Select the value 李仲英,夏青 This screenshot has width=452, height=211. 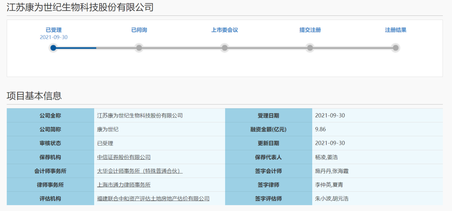[x=329, y=185]
